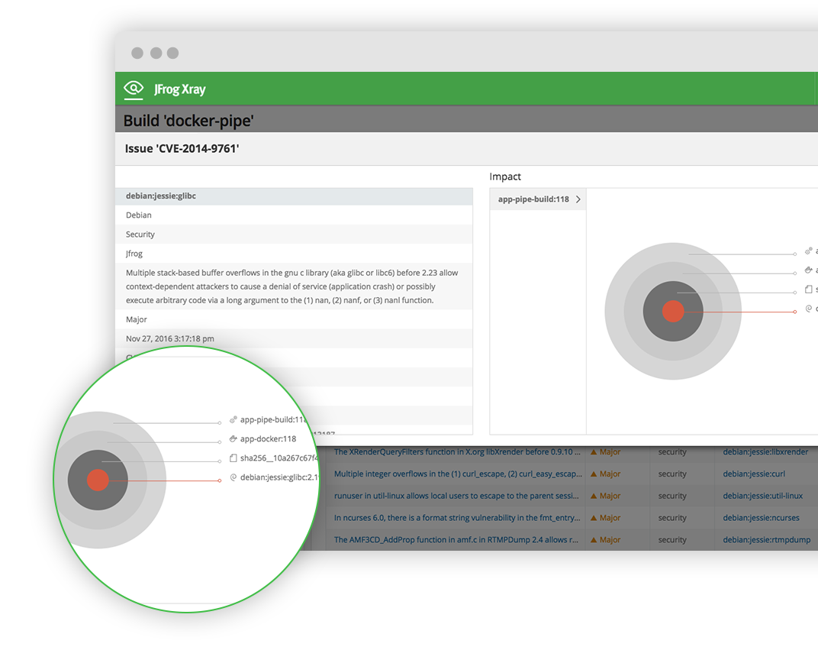Open debian:jessie:curl component link
This screenshot has width=818, height=663.
[x=754, y=474]
